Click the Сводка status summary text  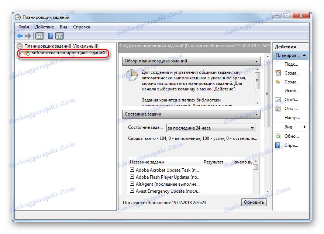(193, 138)
